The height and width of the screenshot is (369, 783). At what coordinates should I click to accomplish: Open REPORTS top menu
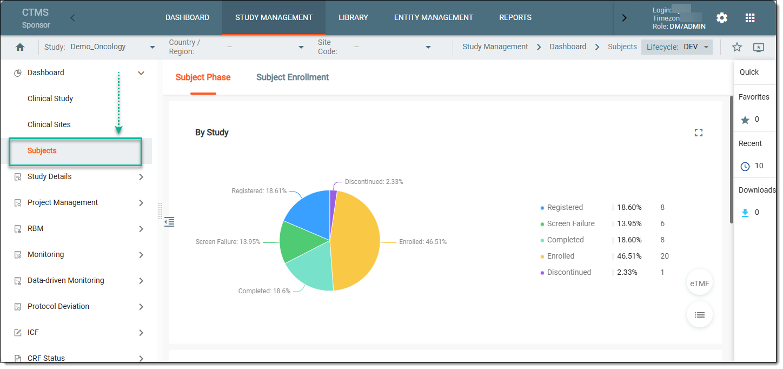click(x=515, y=18)
